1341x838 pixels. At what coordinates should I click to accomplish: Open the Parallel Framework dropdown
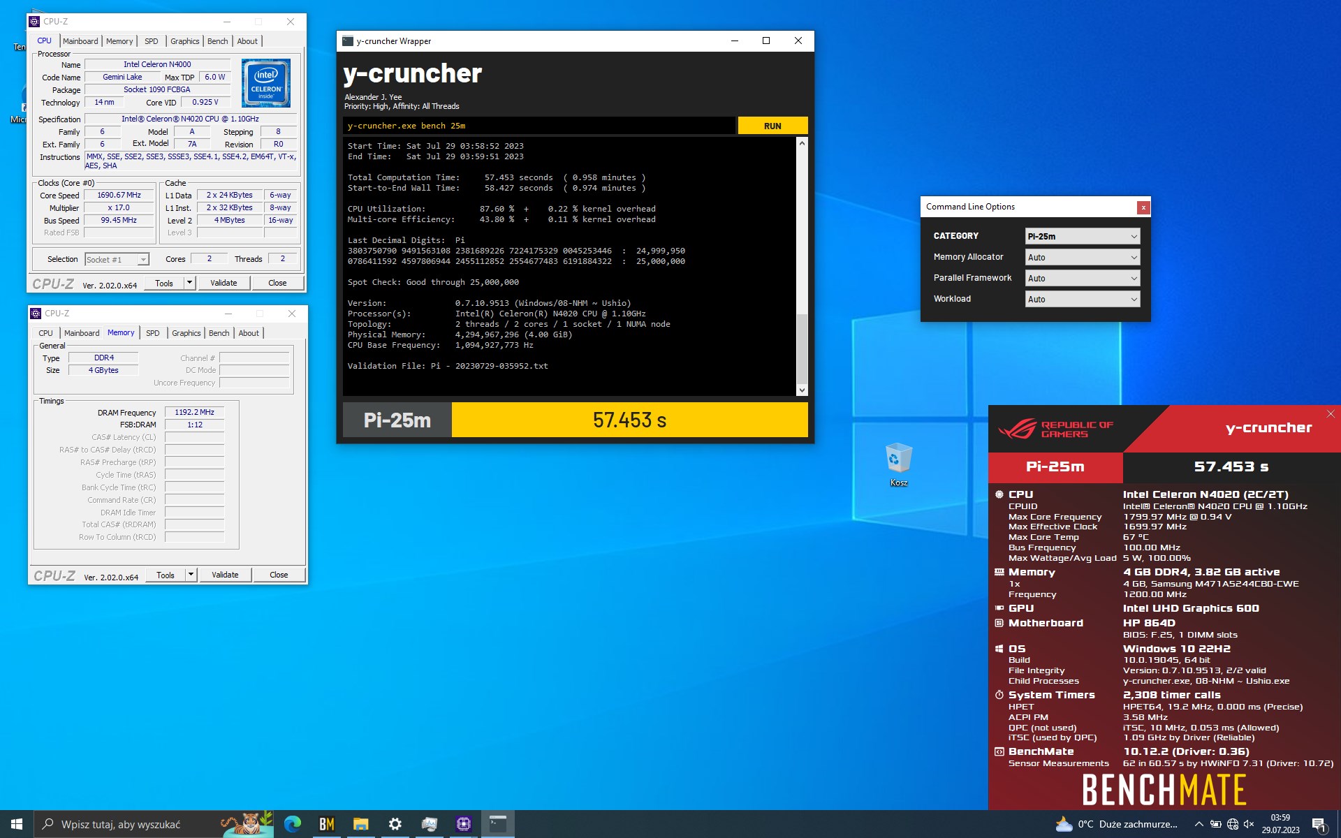1083,278
